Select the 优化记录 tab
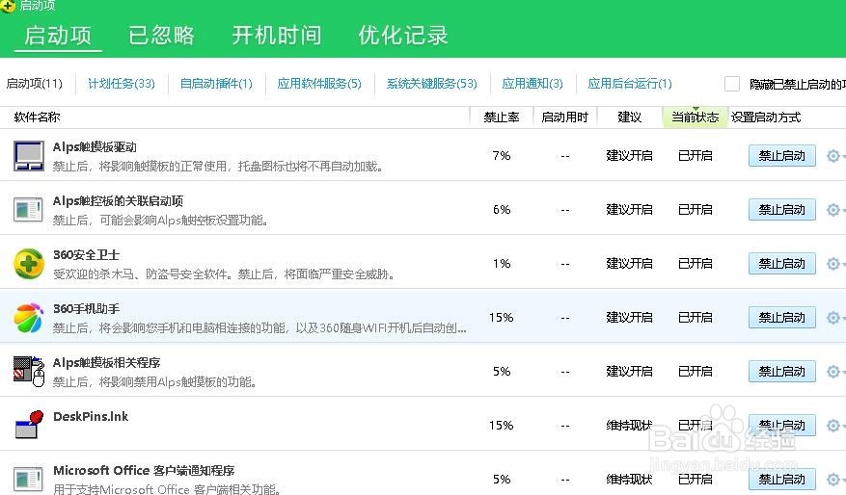This screenshot has height=495, width=846. tap(403, 36)
